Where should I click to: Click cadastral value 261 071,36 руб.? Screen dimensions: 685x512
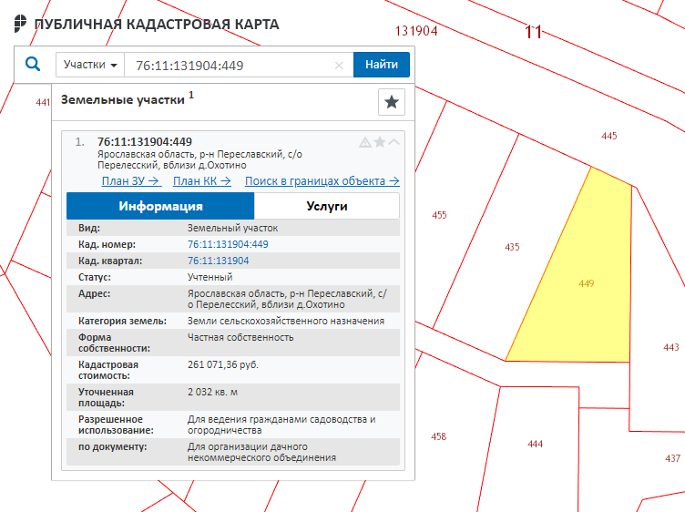tap(223, 364)
